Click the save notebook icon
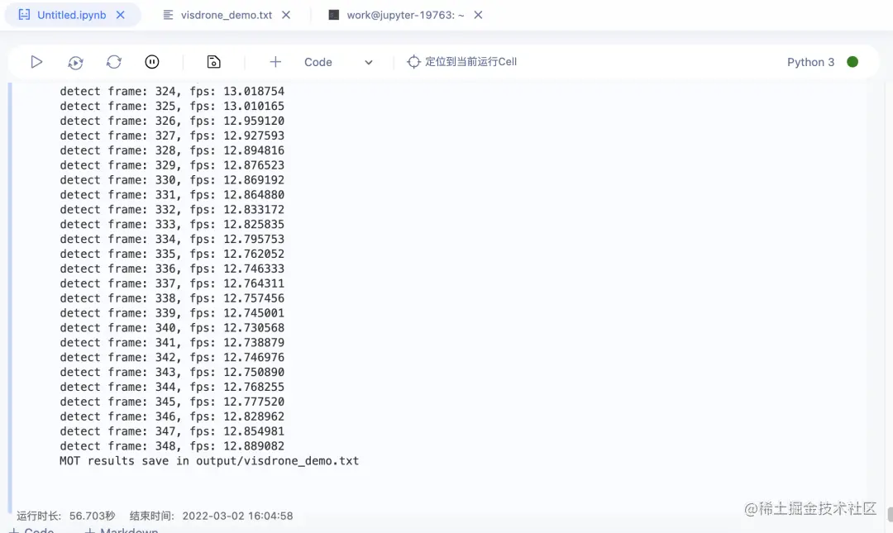This screenshot has height=533, width=893. click(213, 61)
